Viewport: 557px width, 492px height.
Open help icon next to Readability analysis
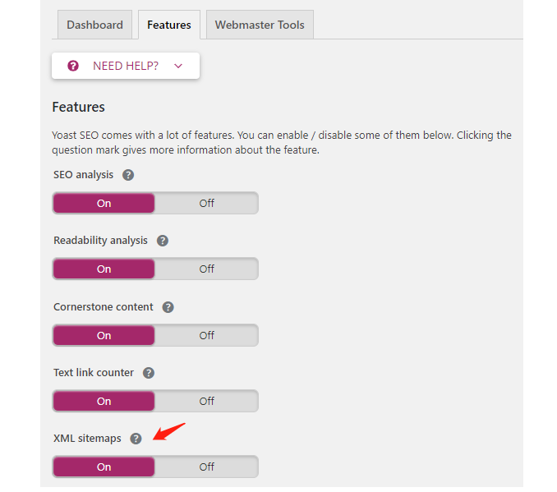coord(163,241)
